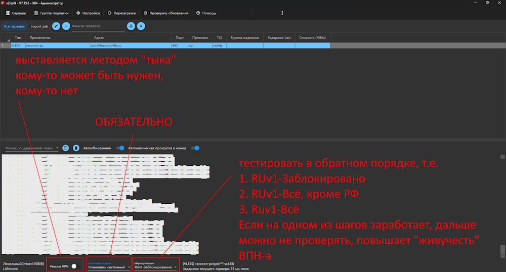
Task: Click the Фильтр серверов input field
Action: [x=98, y=26]
